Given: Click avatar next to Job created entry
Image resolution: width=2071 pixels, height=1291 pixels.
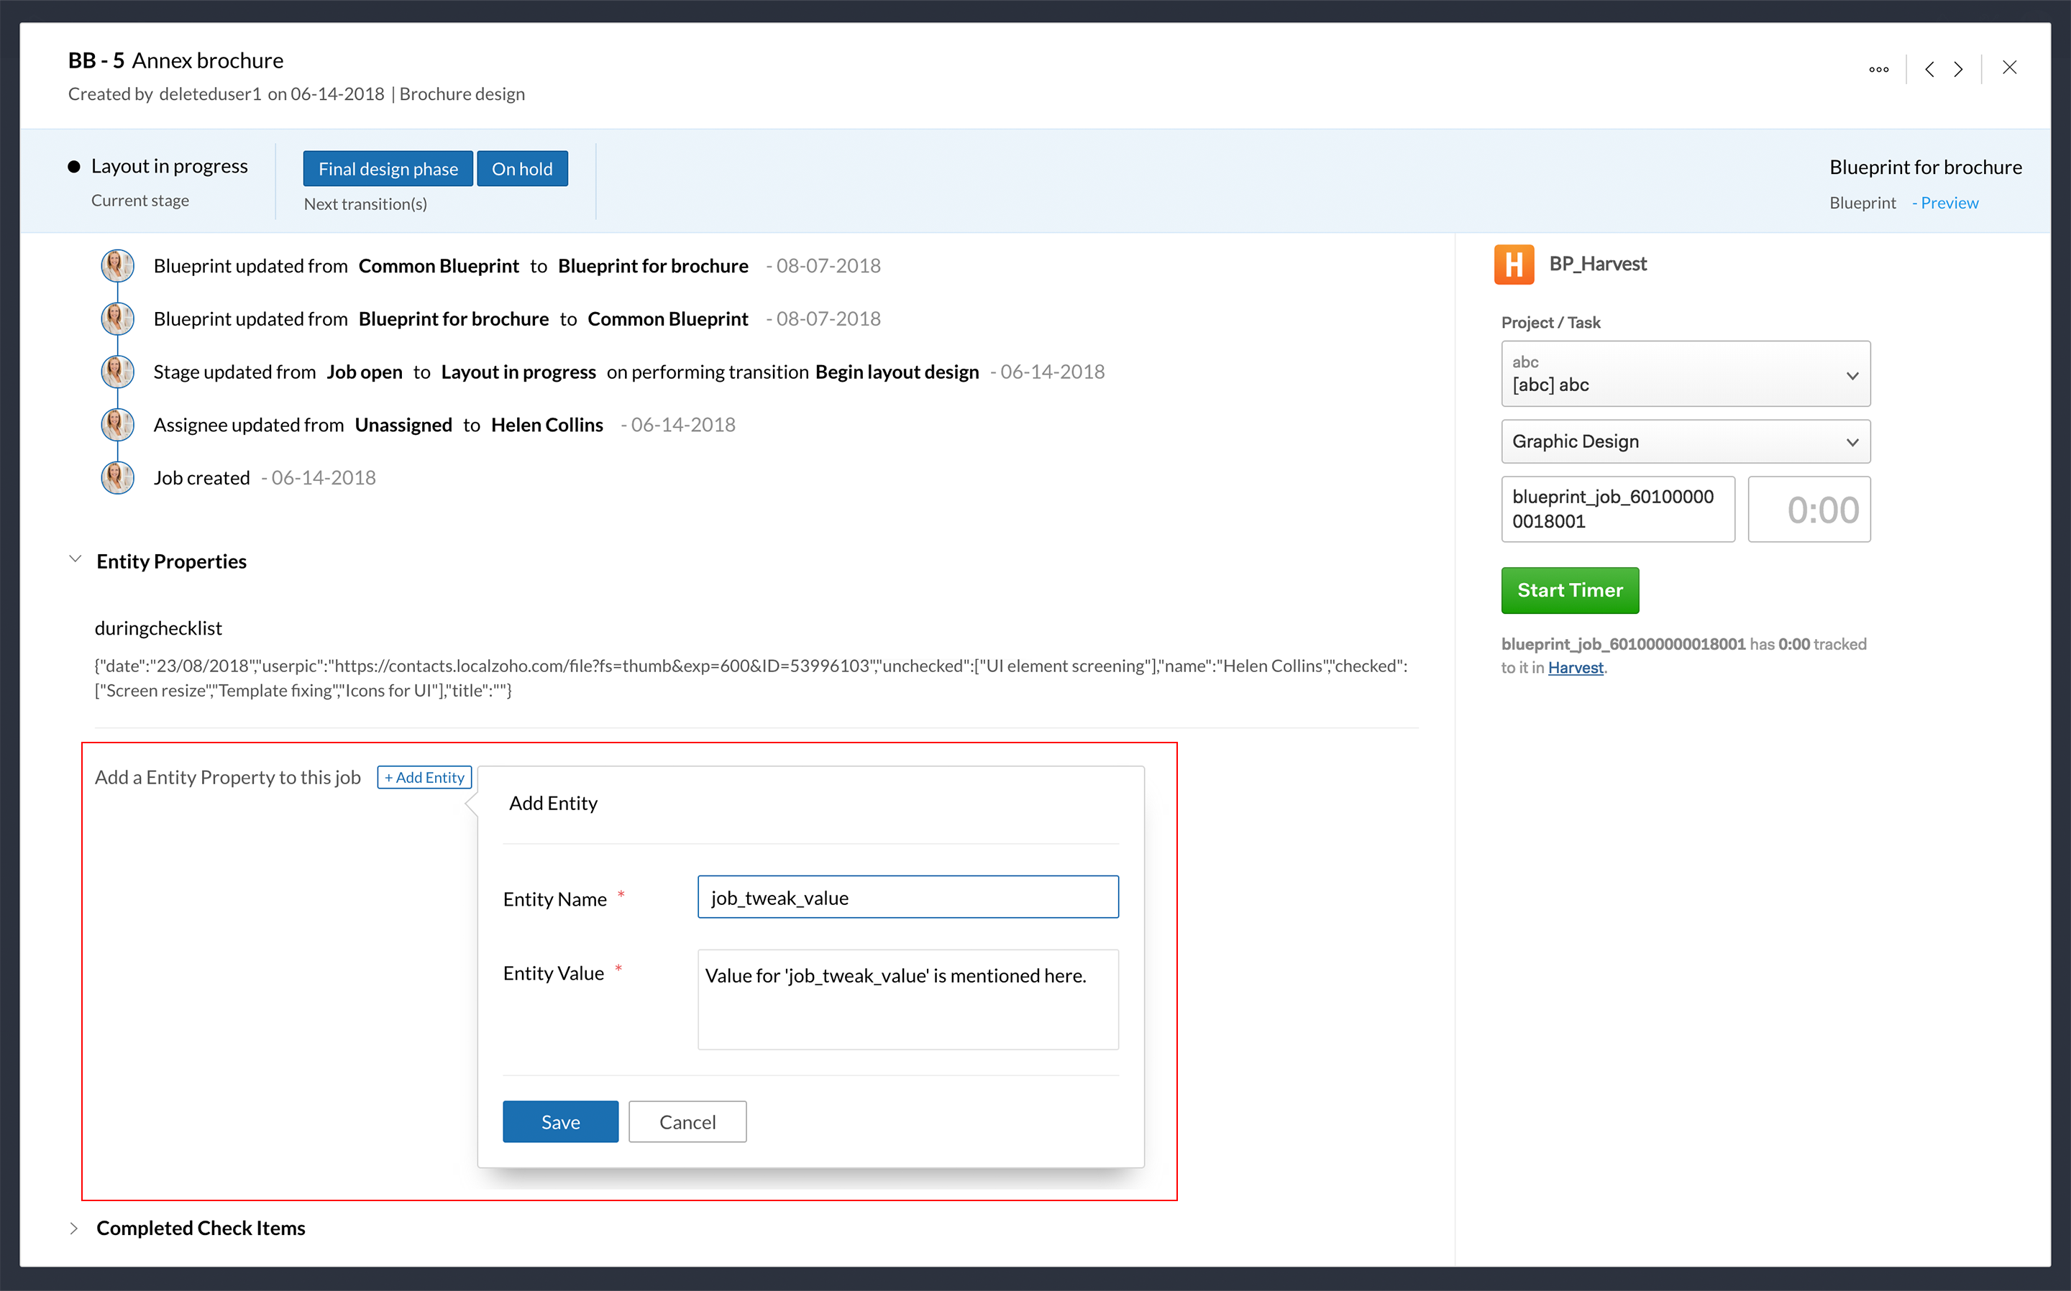Looking at the screenshot, I should (118, 478).
